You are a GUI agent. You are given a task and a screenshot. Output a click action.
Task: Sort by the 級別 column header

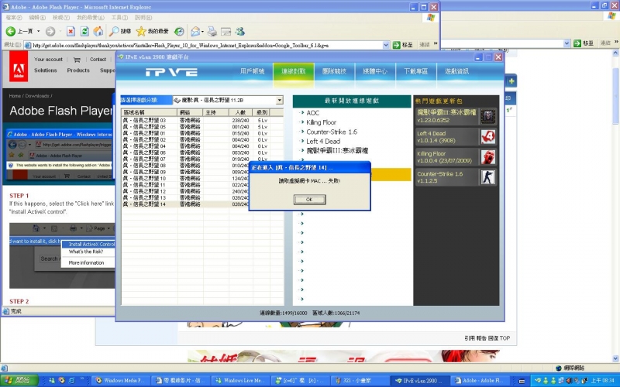261,112
